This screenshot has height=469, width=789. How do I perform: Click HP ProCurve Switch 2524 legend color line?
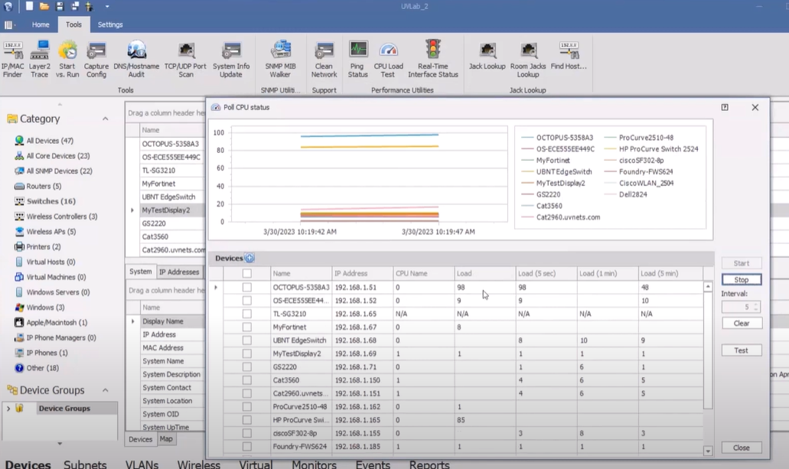coord(611,149)
